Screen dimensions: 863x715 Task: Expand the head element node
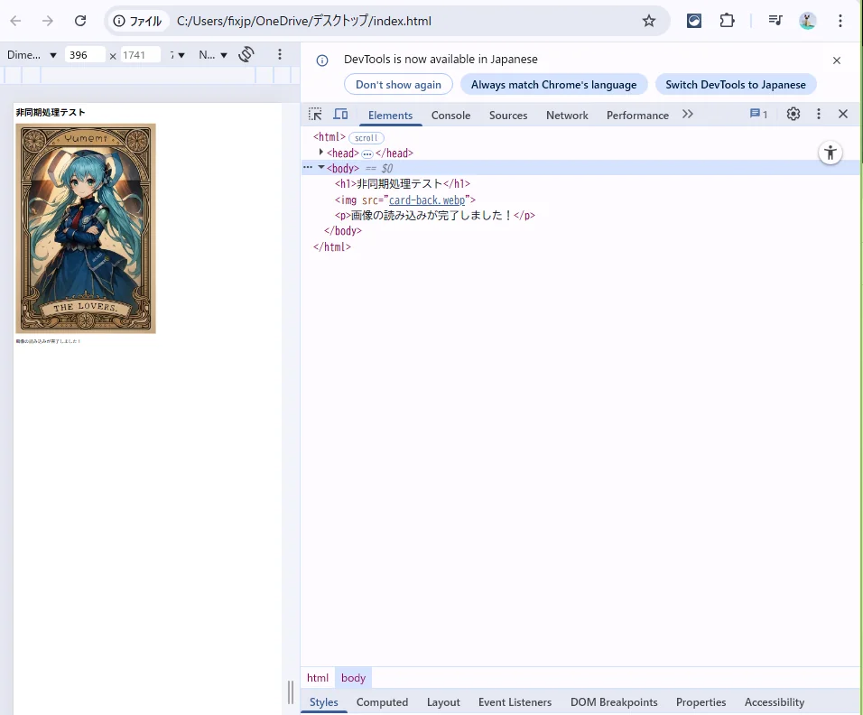[321, 153]
